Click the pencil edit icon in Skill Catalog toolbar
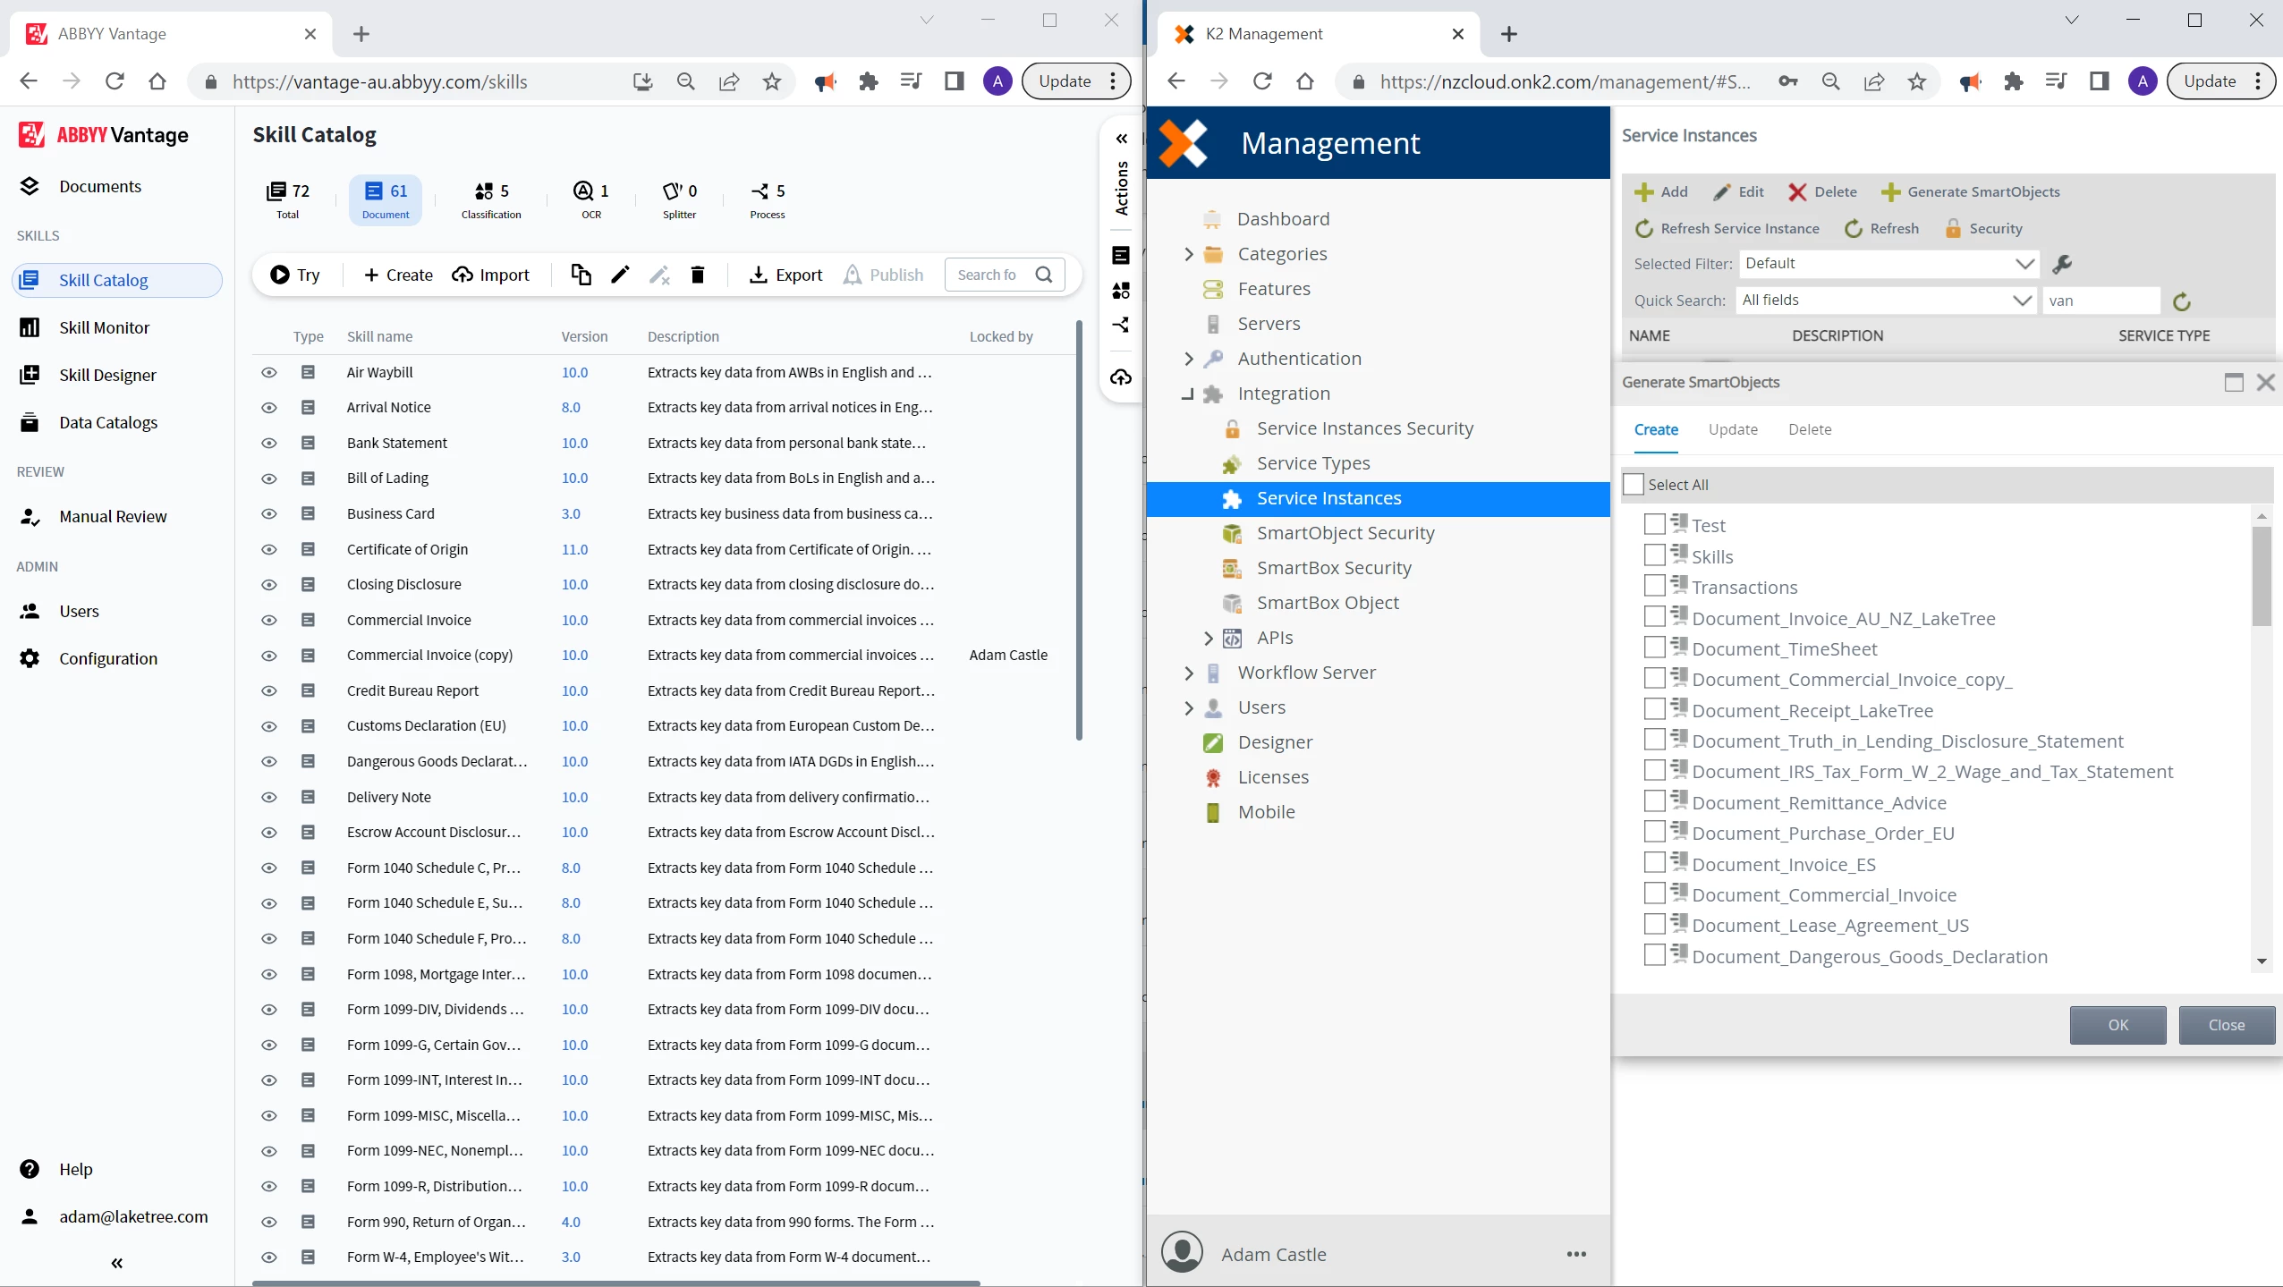Image resolution: width=2283 pixels, height=1287 pixels. pos(620,275)
